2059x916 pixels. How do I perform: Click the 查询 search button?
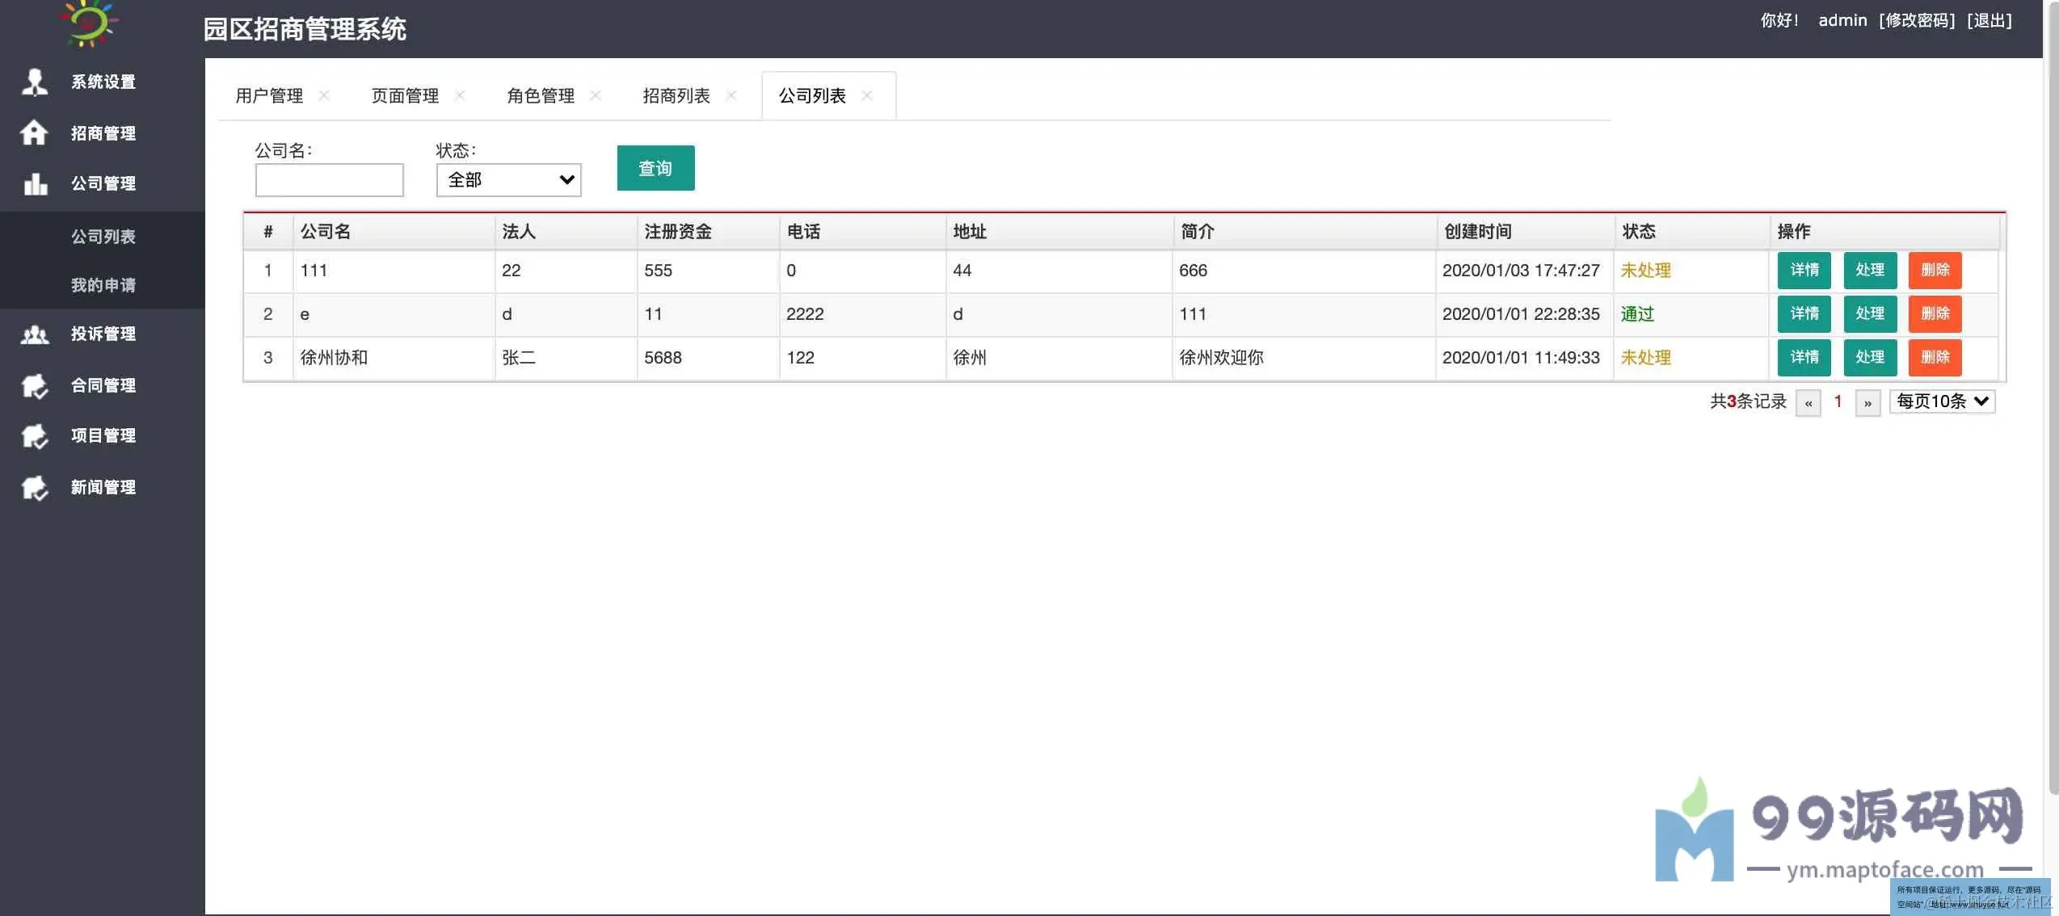click(x=655, y=168)
